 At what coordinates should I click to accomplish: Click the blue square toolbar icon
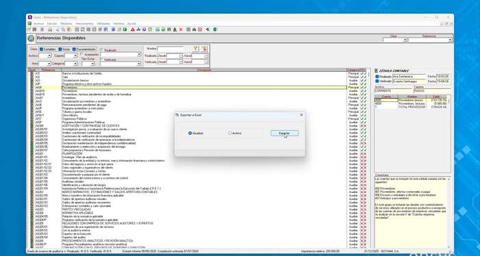(x=113, y=29)
